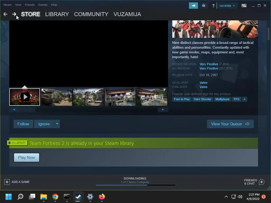
Task: Click the network icon in the system tray
Action: click(233, 197)
